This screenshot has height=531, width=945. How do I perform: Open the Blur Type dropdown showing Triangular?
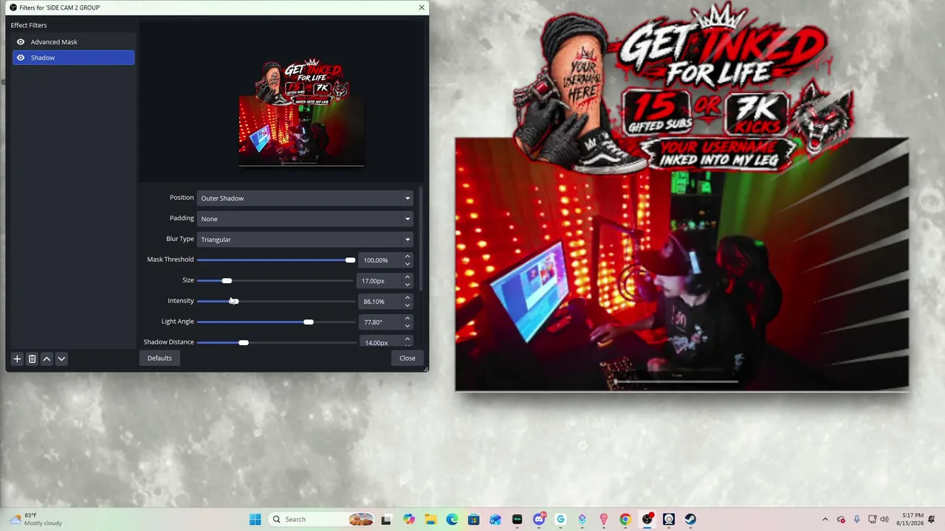click(x=304, y=240)
